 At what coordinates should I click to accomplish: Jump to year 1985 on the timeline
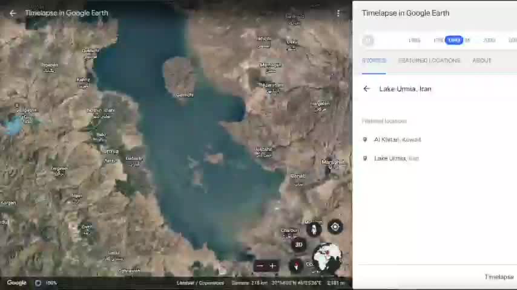click(x=414, y=40)
